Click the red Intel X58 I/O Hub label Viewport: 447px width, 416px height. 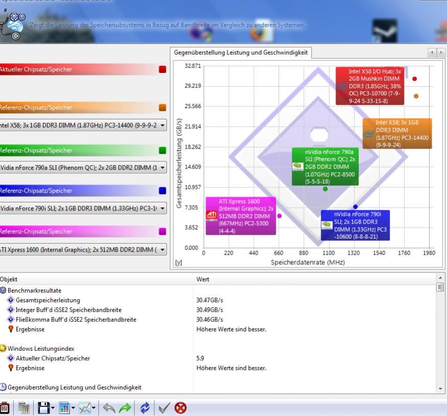370,86
